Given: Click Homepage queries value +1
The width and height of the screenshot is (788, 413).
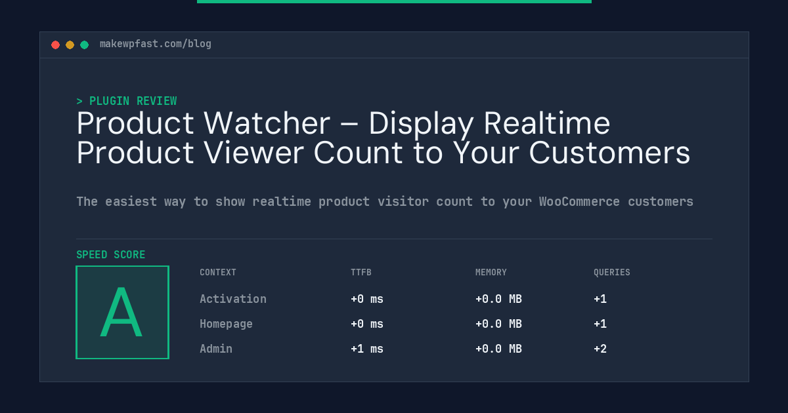Looking at the screenshot, I should click(x=600, y=324).
